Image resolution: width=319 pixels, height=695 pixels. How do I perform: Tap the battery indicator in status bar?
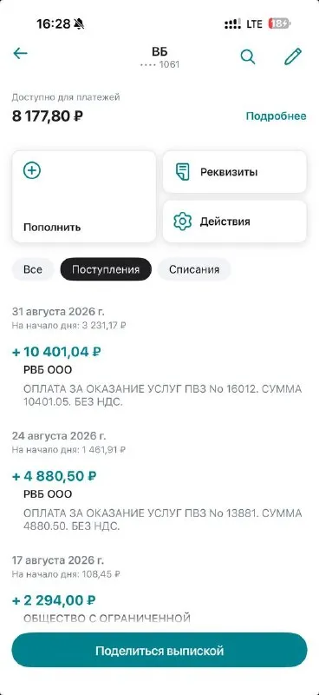click(280, 24)
